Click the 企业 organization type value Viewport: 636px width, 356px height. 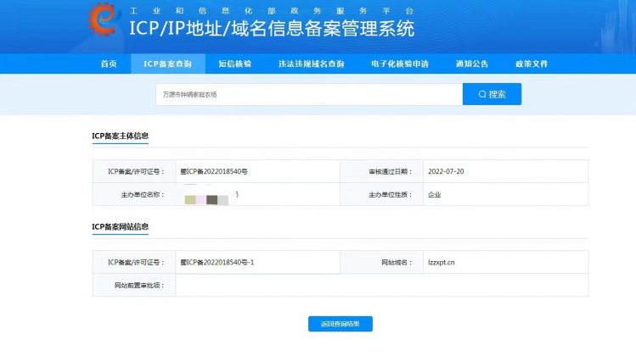click(435, 194)
